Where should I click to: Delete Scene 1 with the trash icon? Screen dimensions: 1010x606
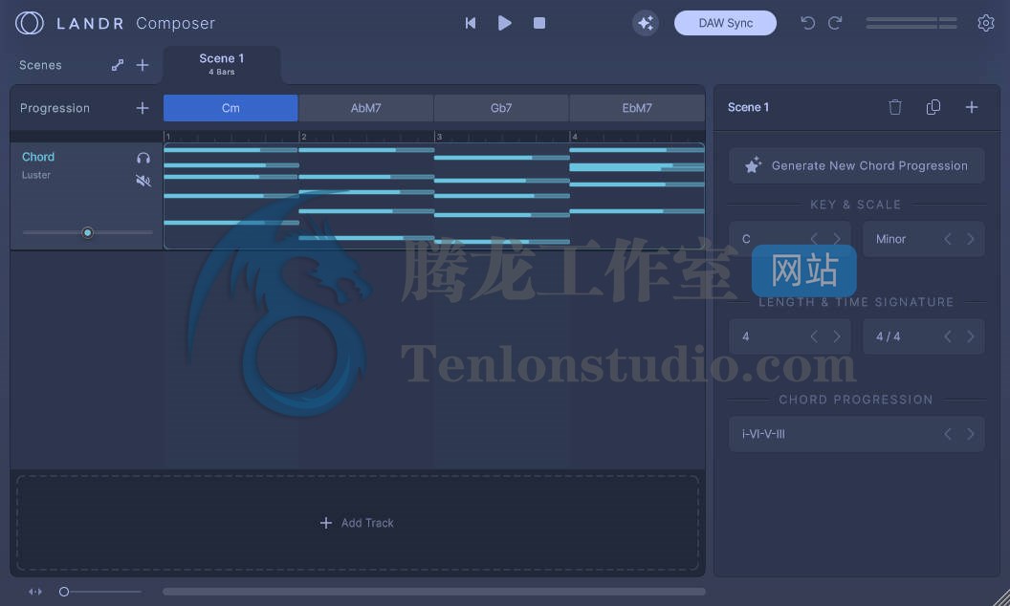point(894,107)
